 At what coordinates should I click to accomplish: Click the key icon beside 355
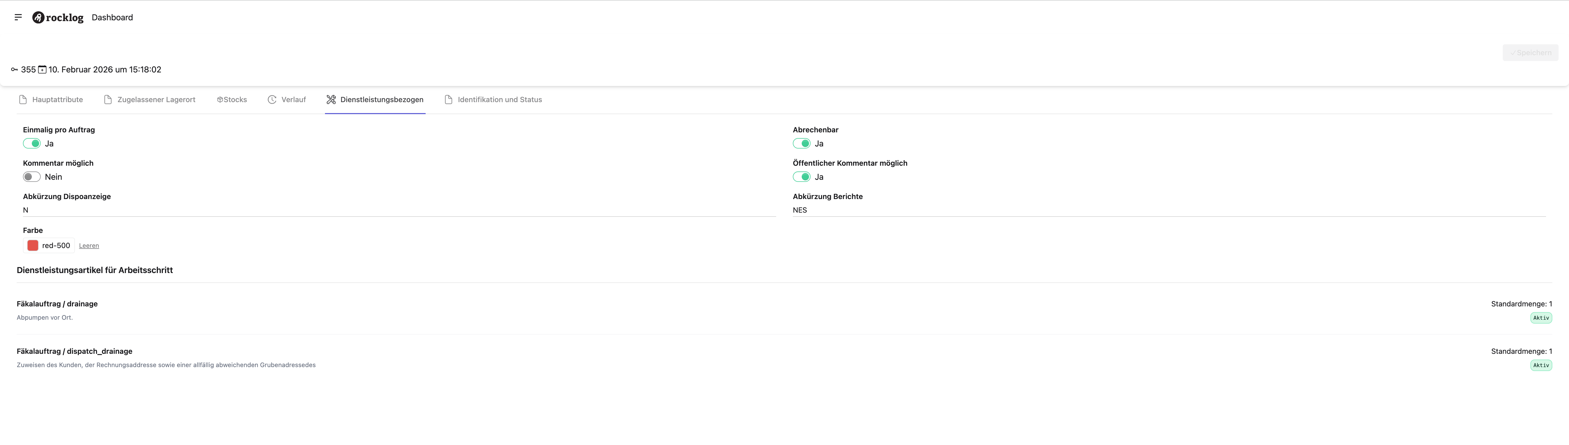(15, 69)
